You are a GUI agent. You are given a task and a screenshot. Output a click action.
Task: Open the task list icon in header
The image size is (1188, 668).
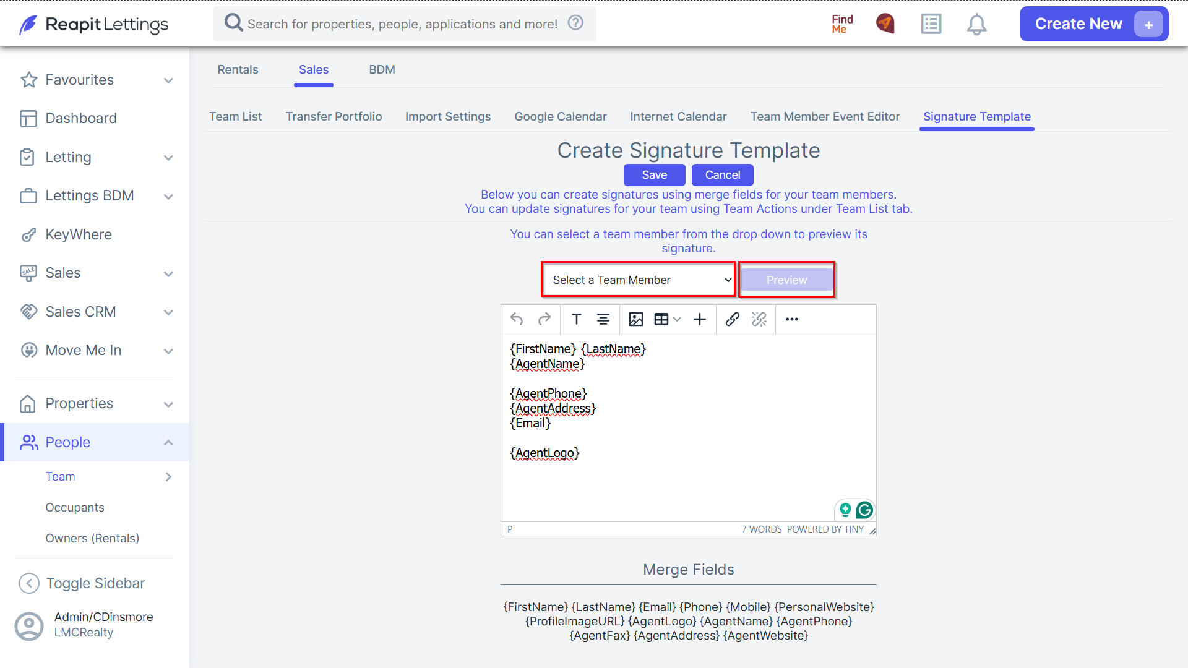coord(931,24)
